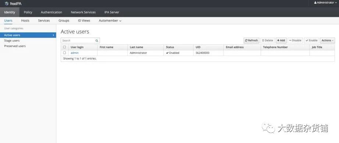Click the Enable button with checkmark icon
Viewport: 339px width, 143px height.
click(311, 41)
